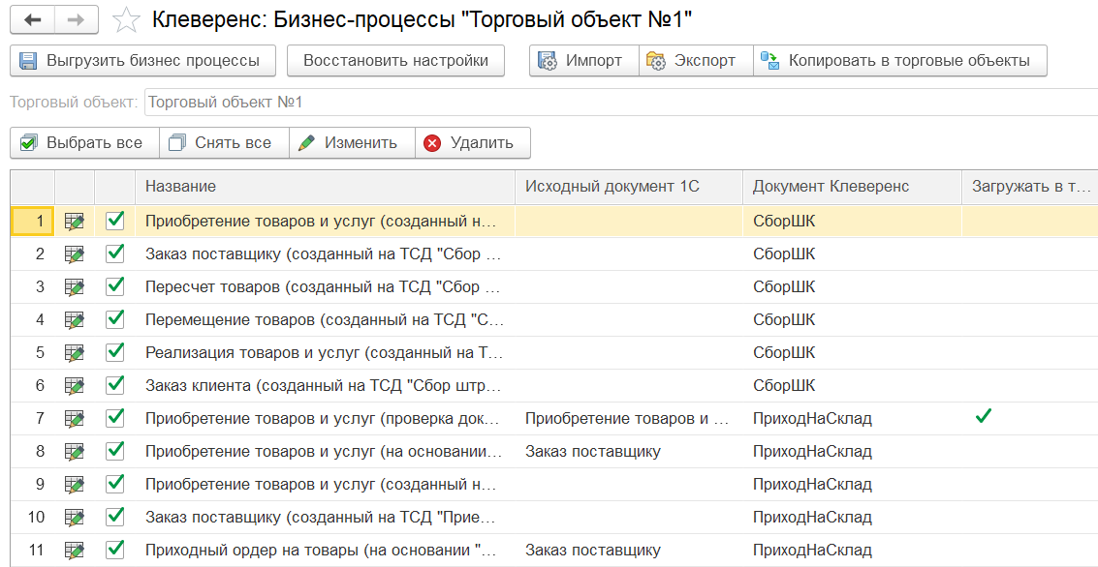This screenshot has width=1098, height=567.
Task: Select Приходный ордер на товары name cell
Action: click(325, 551)
